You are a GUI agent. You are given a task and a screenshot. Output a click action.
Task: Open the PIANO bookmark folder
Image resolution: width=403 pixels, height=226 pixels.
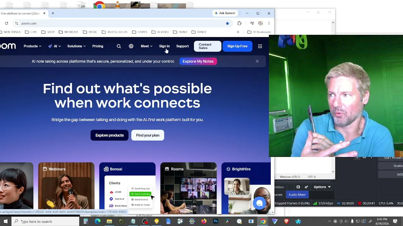180,32
